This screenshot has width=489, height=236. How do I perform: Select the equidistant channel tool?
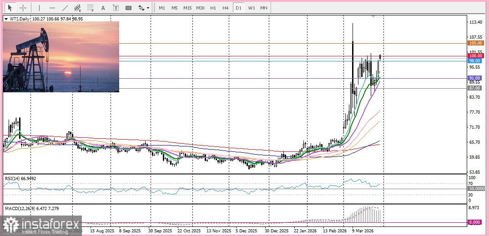77,8
